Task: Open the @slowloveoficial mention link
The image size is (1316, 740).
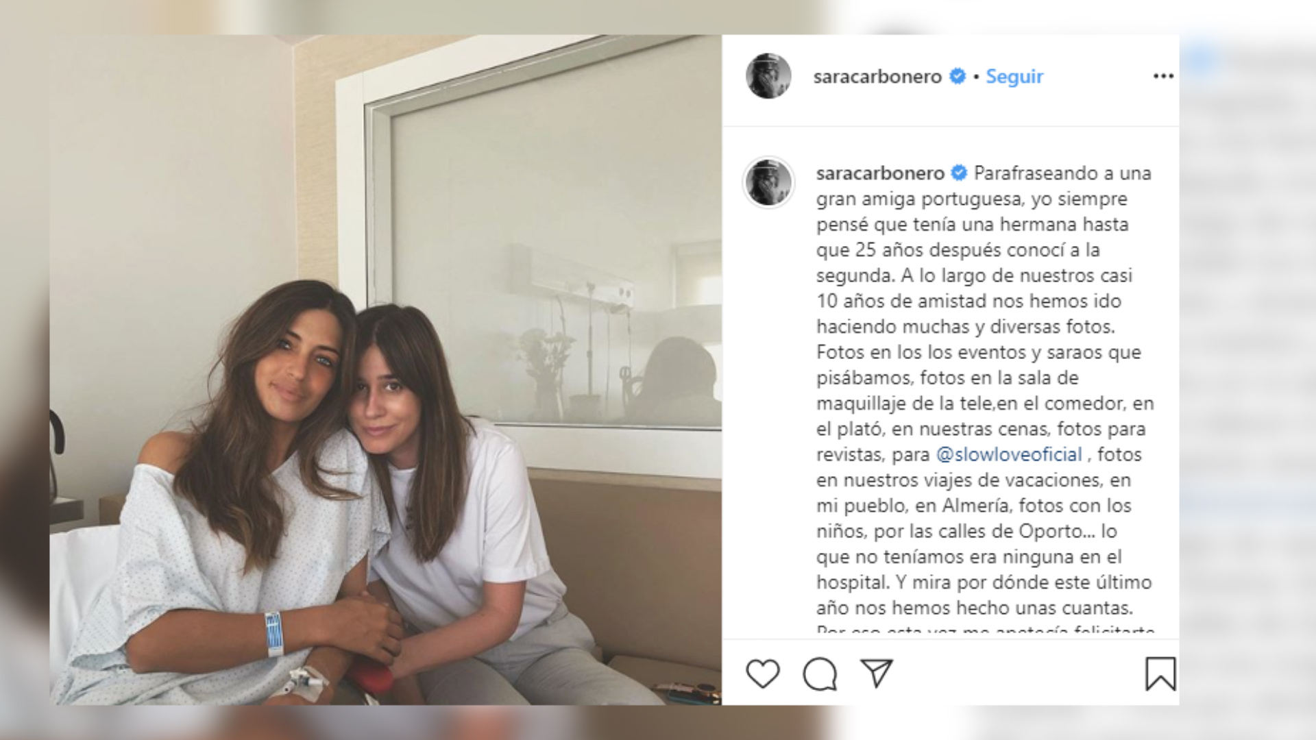Action: coord(1009,454)
